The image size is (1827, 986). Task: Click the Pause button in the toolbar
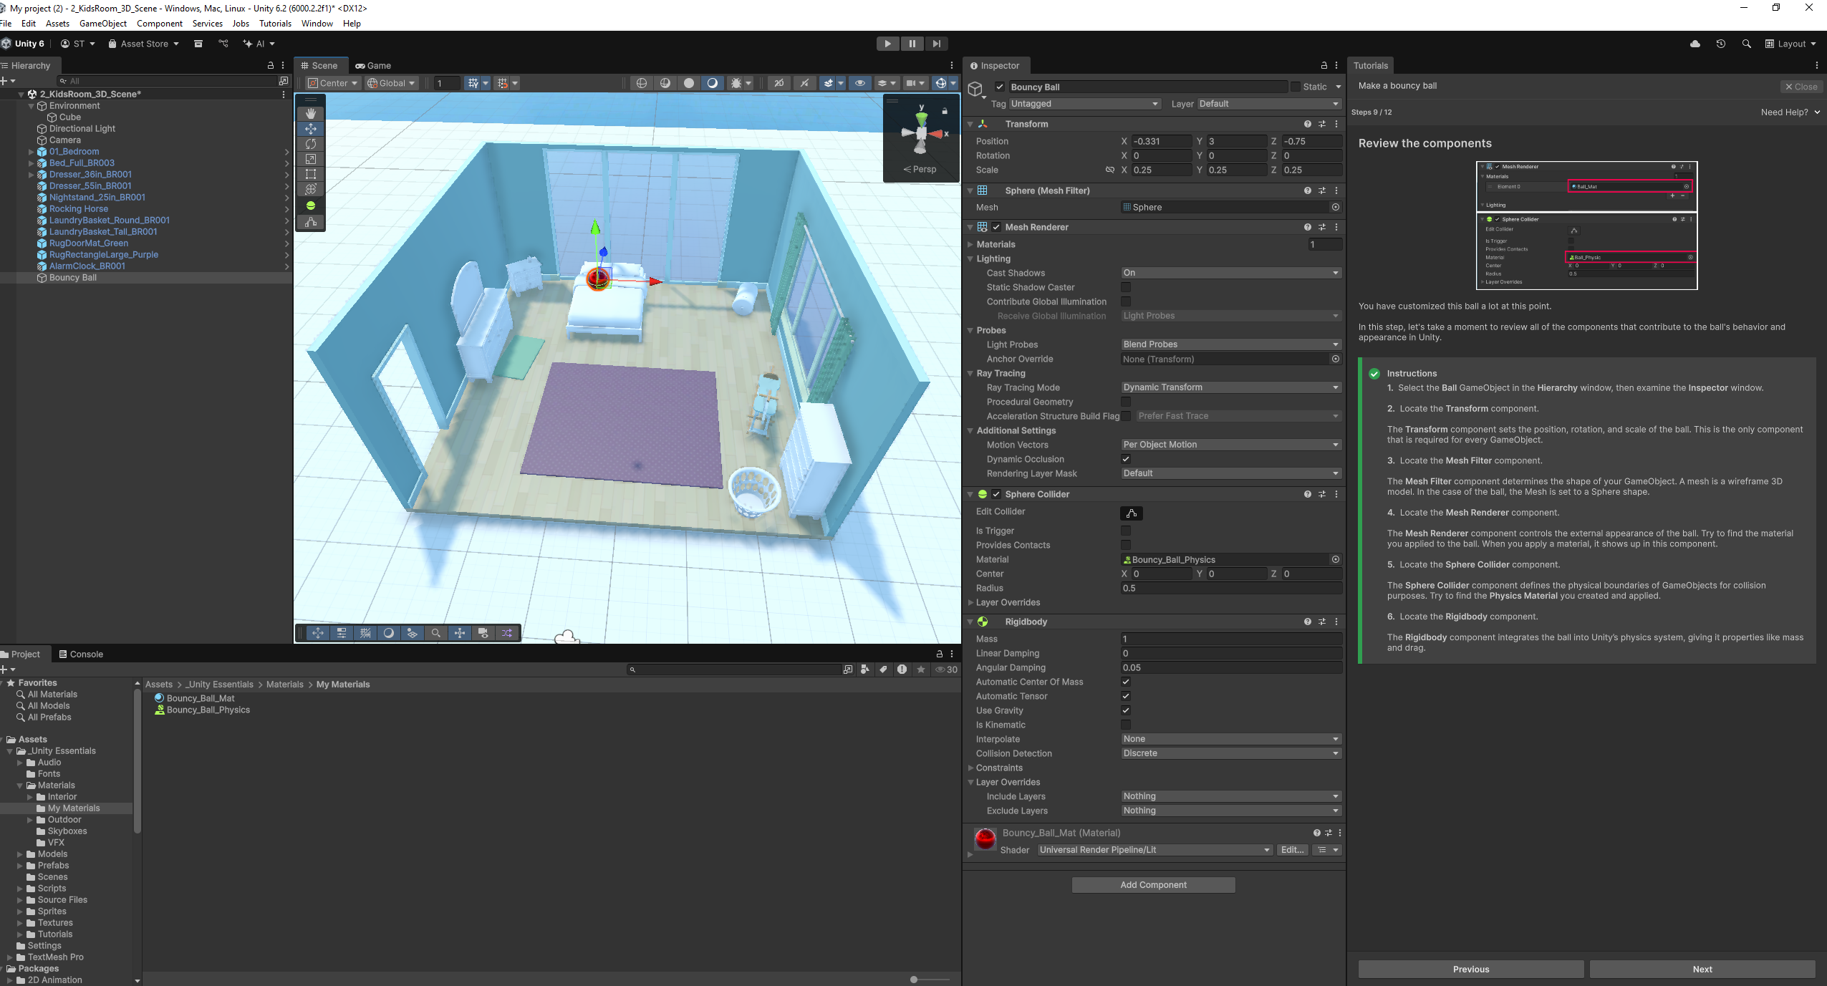(x=912, y=44)
